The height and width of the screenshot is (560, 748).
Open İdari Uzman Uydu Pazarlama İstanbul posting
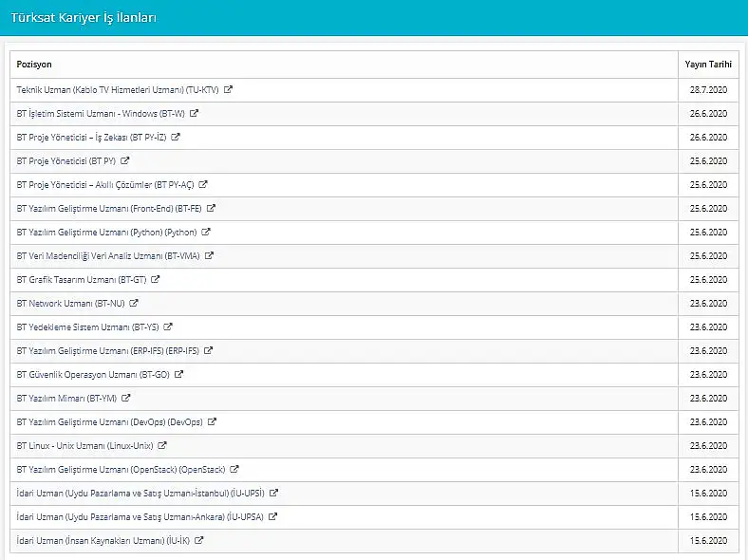[140, 494]
